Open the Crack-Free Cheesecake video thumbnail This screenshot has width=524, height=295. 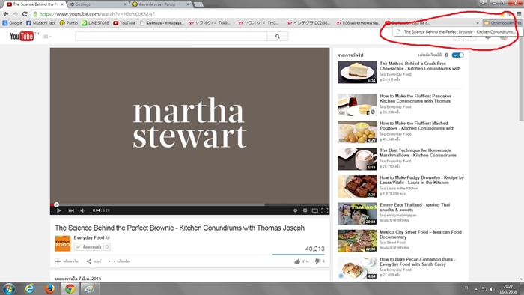click(357, 72)
